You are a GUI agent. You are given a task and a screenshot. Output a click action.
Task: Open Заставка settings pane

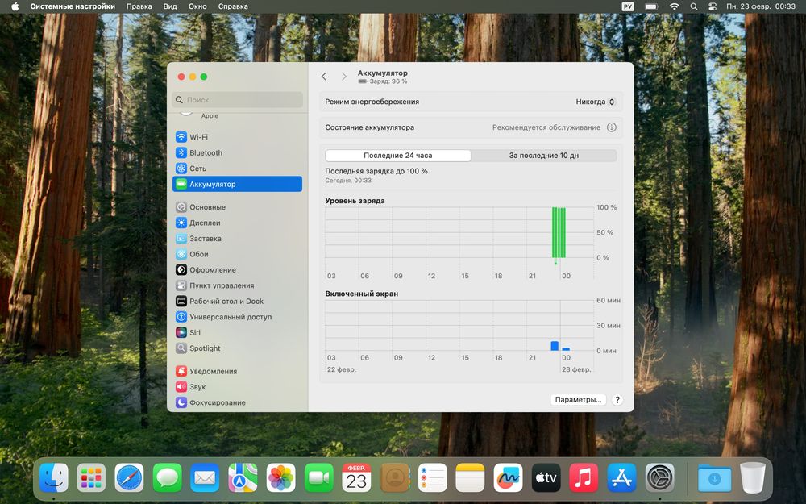pos(237,238)
